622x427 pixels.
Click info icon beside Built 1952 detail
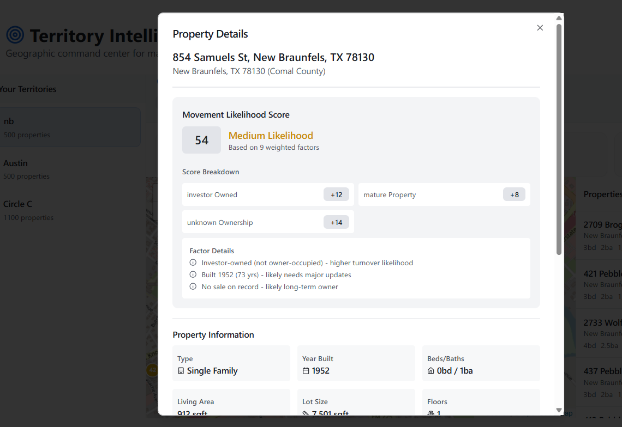pos(193,275)
